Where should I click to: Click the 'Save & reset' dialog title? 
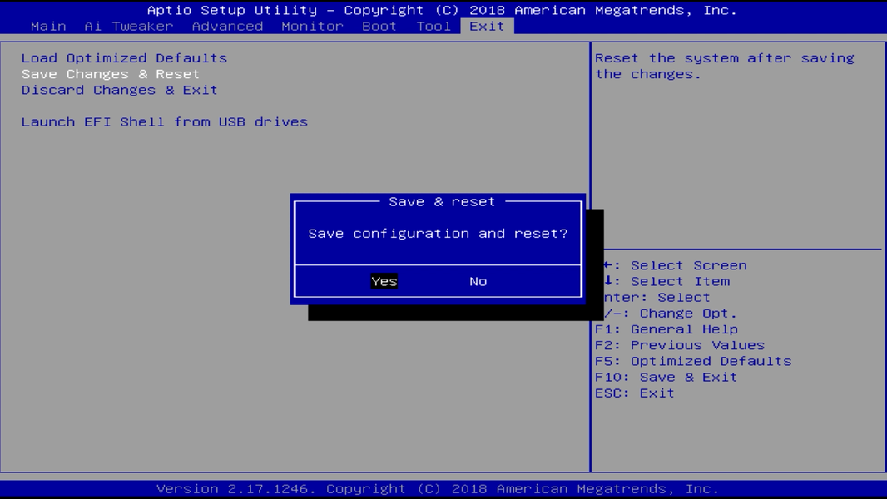[x=442, y=202]
